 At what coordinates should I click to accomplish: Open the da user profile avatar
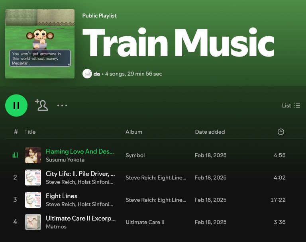coord(87,74)
